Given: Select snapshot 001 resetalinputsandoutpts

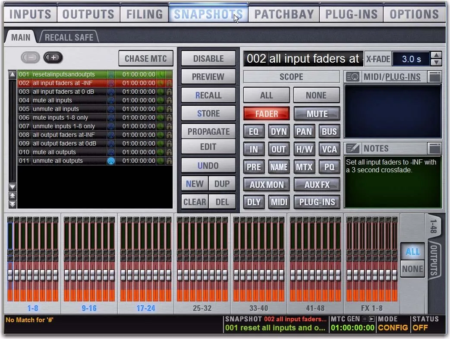Looking at the screenshot, I should click(x=95, y=74).
